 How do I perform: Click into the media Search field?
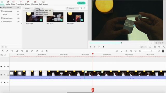[x=73, y=8]
